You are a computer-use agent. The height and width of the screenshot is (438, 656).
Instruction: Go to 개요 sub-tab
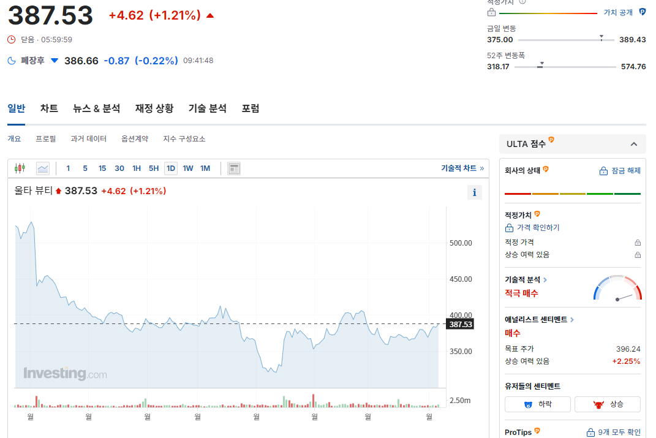pos(14,138)
